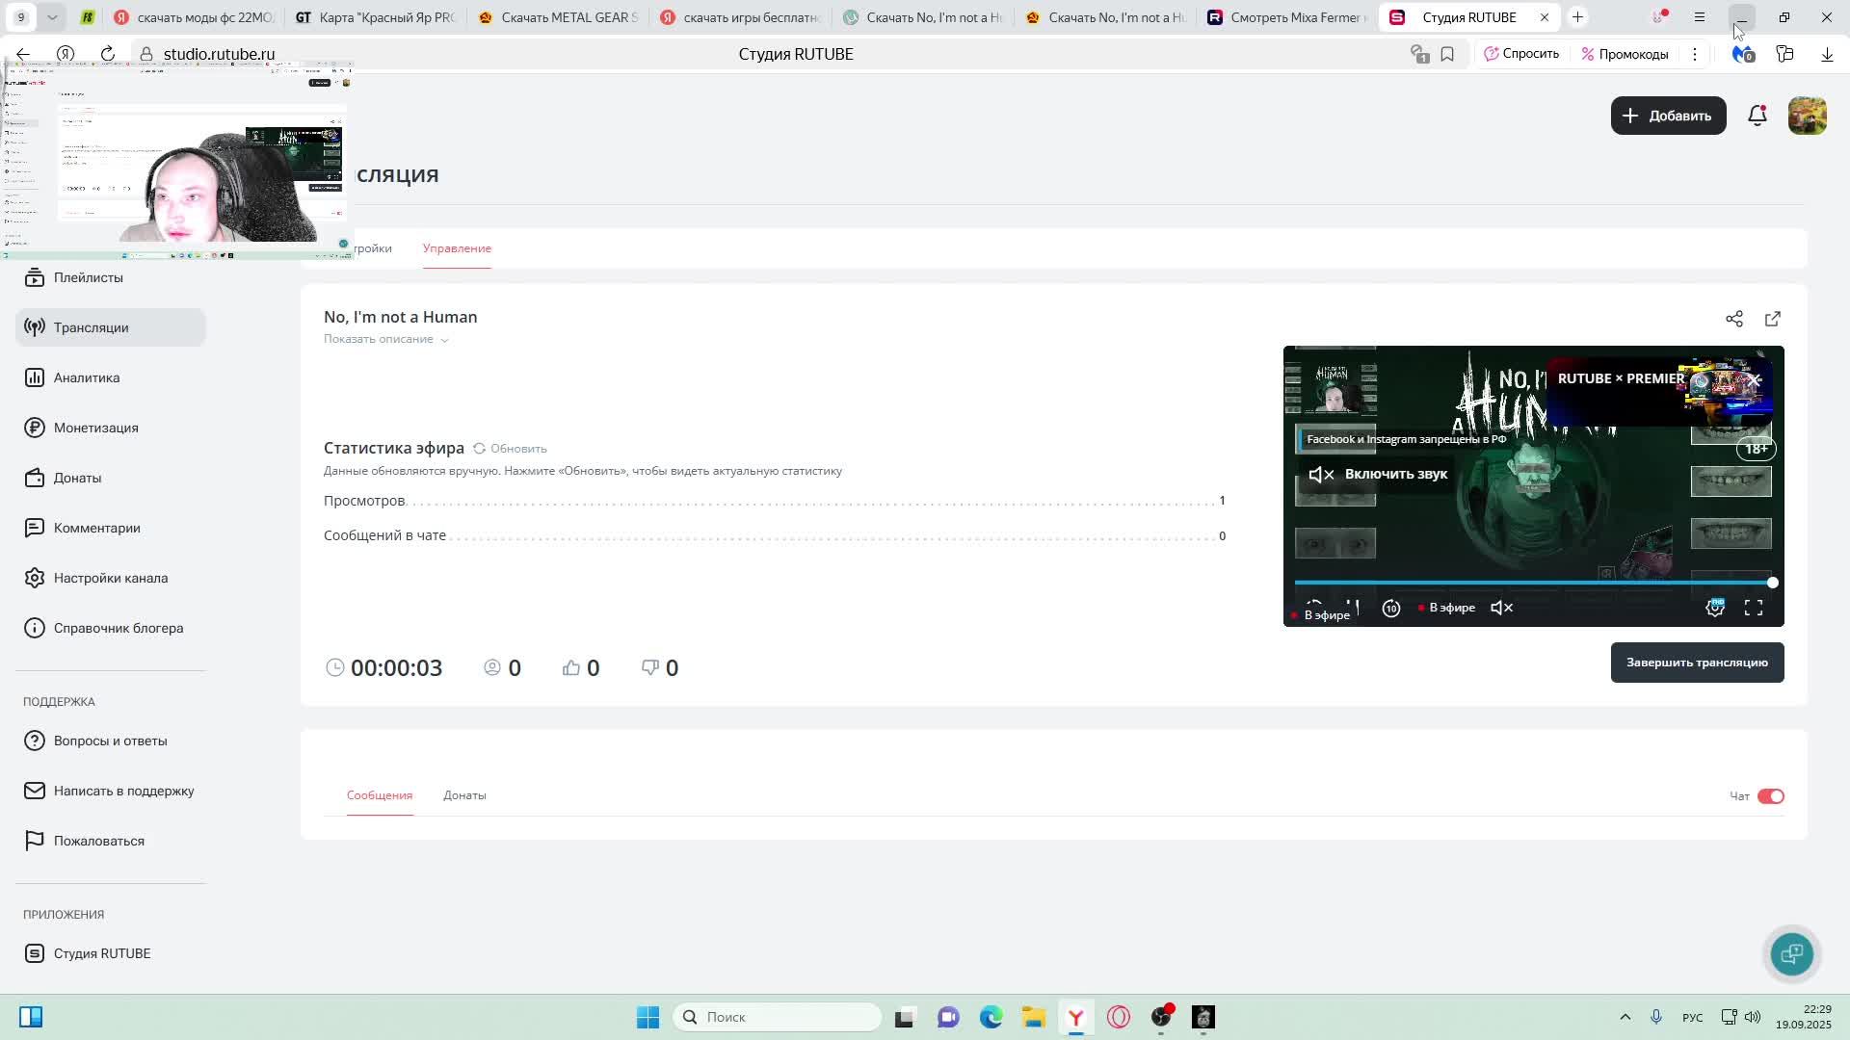This screenshot has height=1040, width=1850.
Task: Switch to the Донаты tab
Action: click(464, 795)
